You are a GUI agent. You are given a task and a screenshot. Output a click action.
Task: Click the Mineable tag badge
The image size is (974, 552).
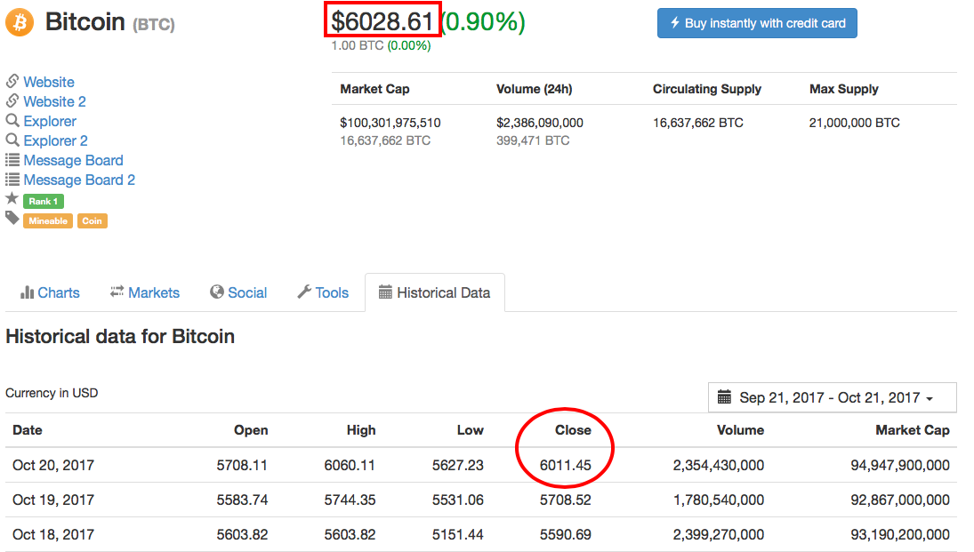coord(48,221)
